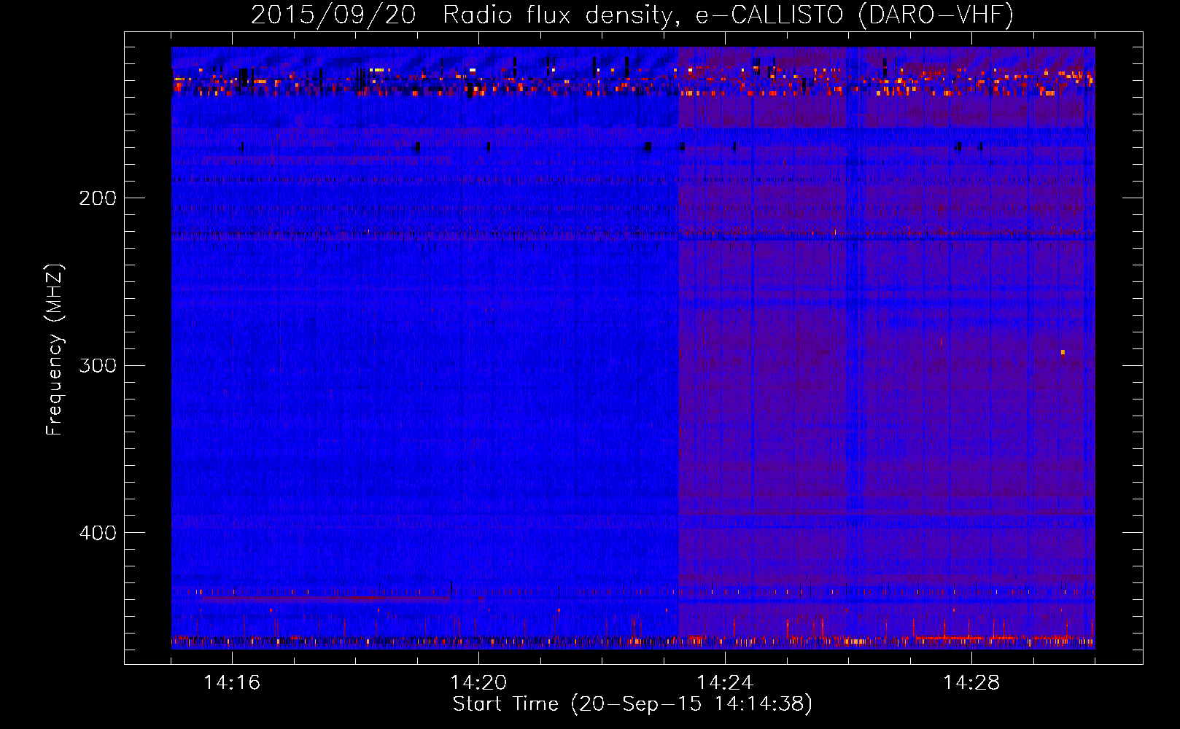Viewport: 1180px width, 729px height.
Task: Click the 400 frequency tick label
Action: (x=98, y=533)
